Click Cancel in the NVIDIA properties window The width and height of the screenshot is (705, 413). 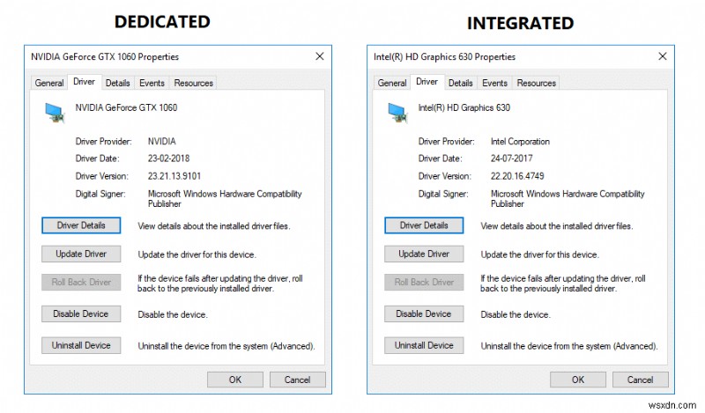(x=297, y=380)
